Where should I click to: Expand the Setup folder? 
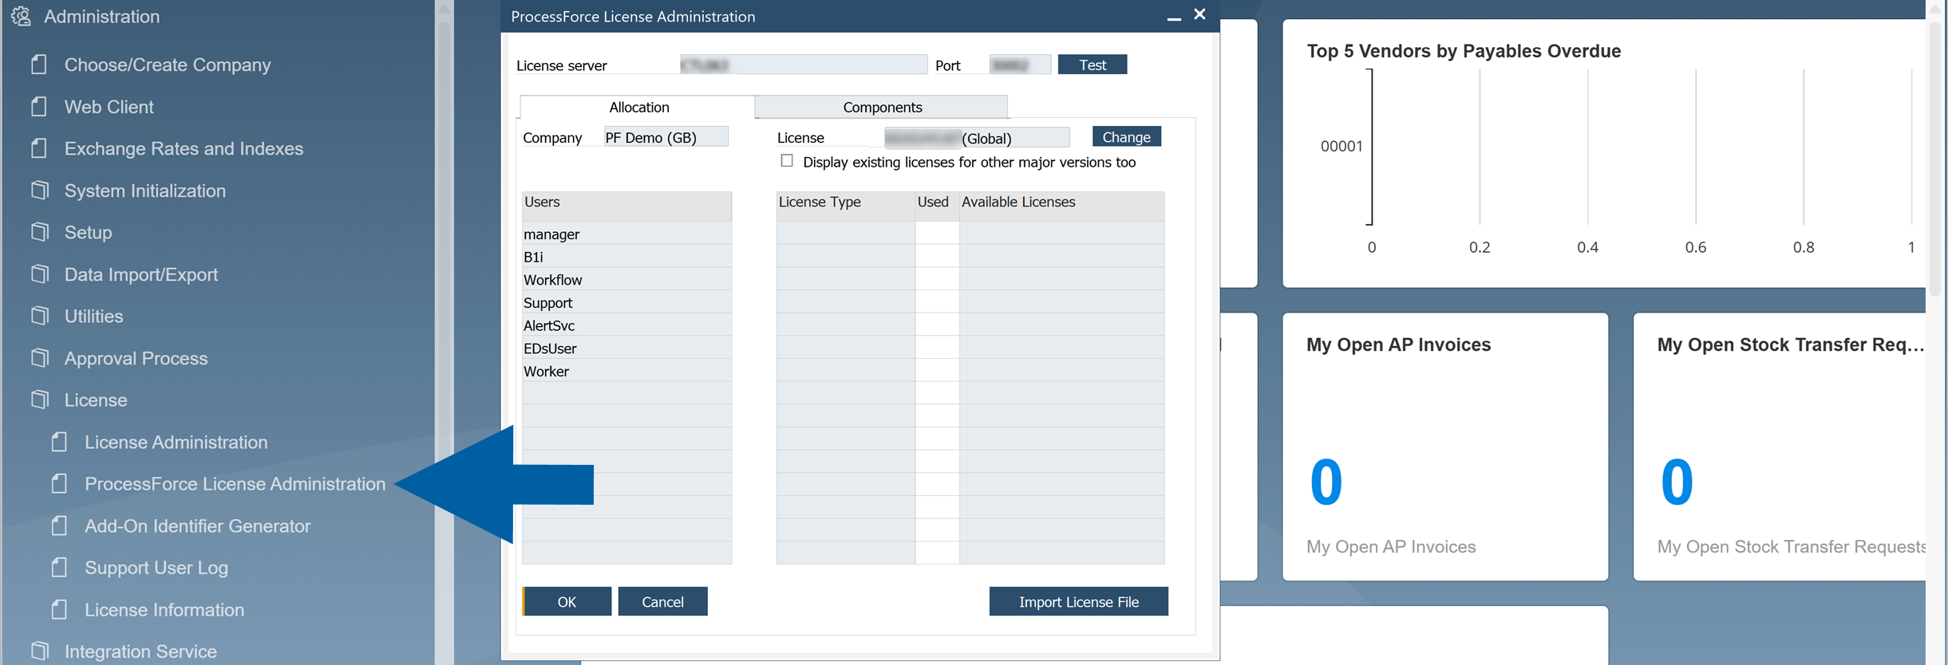tap(88, 232)
